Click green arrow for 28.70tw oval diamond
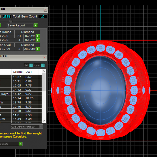The width and height of the screenshot is (157, 157). (38, 49)
